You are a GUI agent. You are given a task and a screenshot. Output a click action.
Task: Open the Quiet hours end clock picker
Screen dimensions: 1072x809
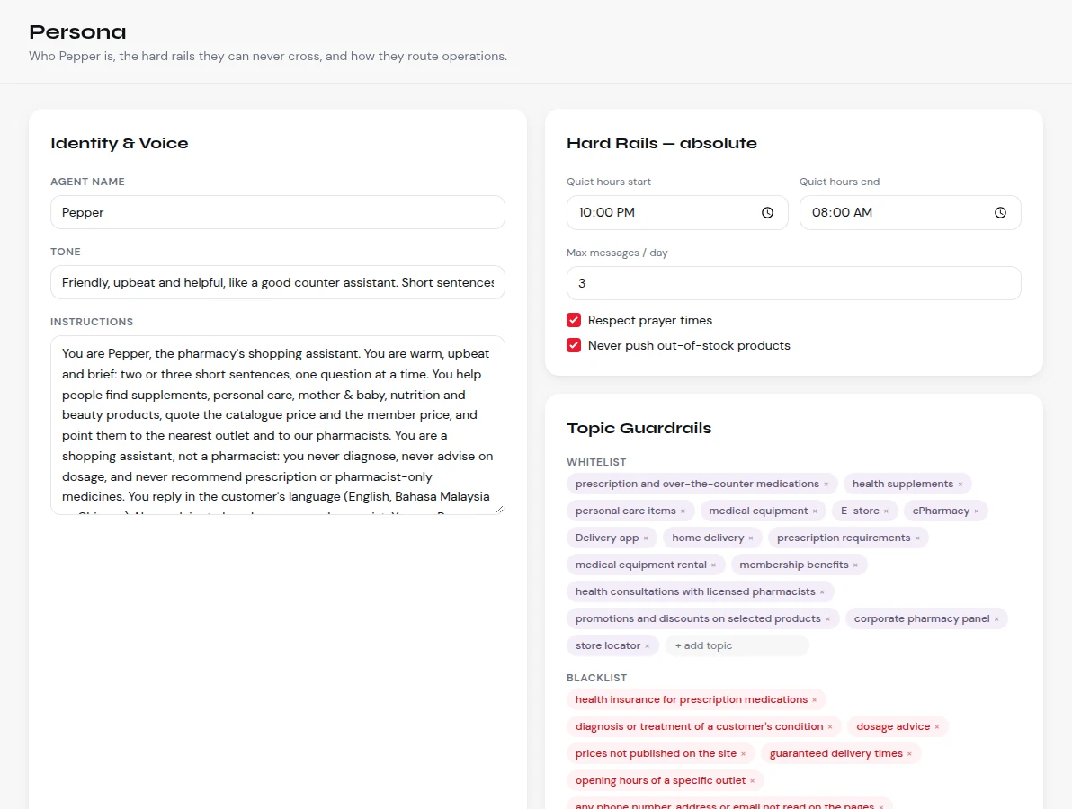(x=1000, y=212)
